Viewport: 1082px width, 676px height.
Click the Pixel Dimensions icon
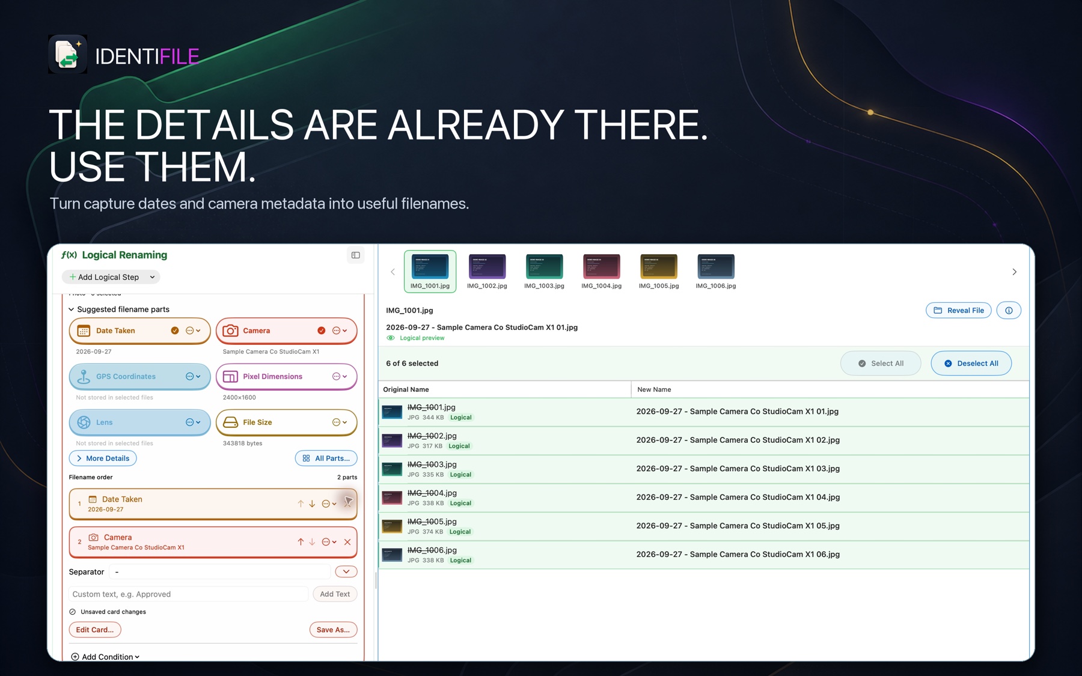(x=230, y=377)
